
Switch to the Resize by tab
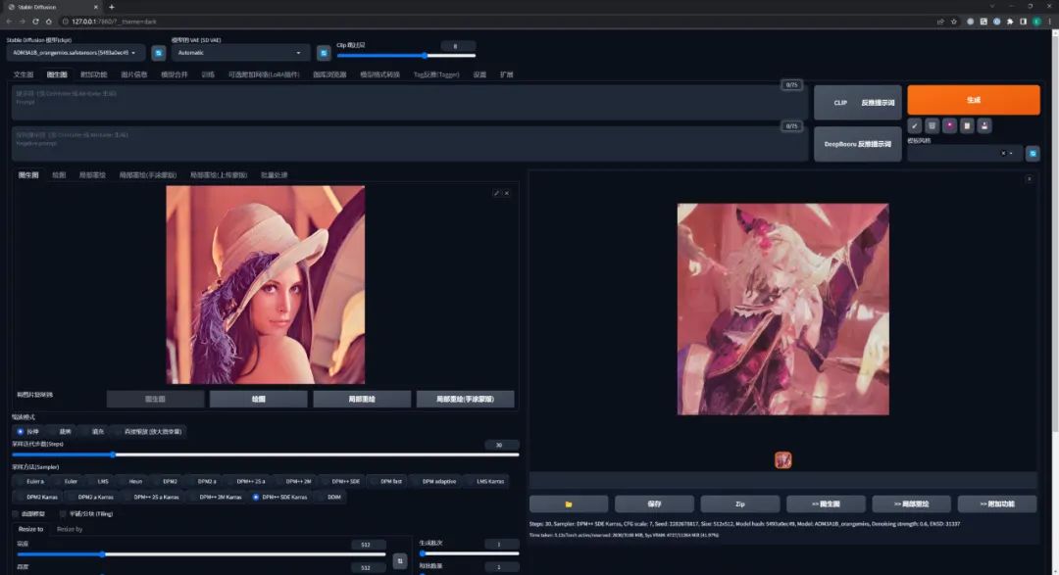coord(70,529)
